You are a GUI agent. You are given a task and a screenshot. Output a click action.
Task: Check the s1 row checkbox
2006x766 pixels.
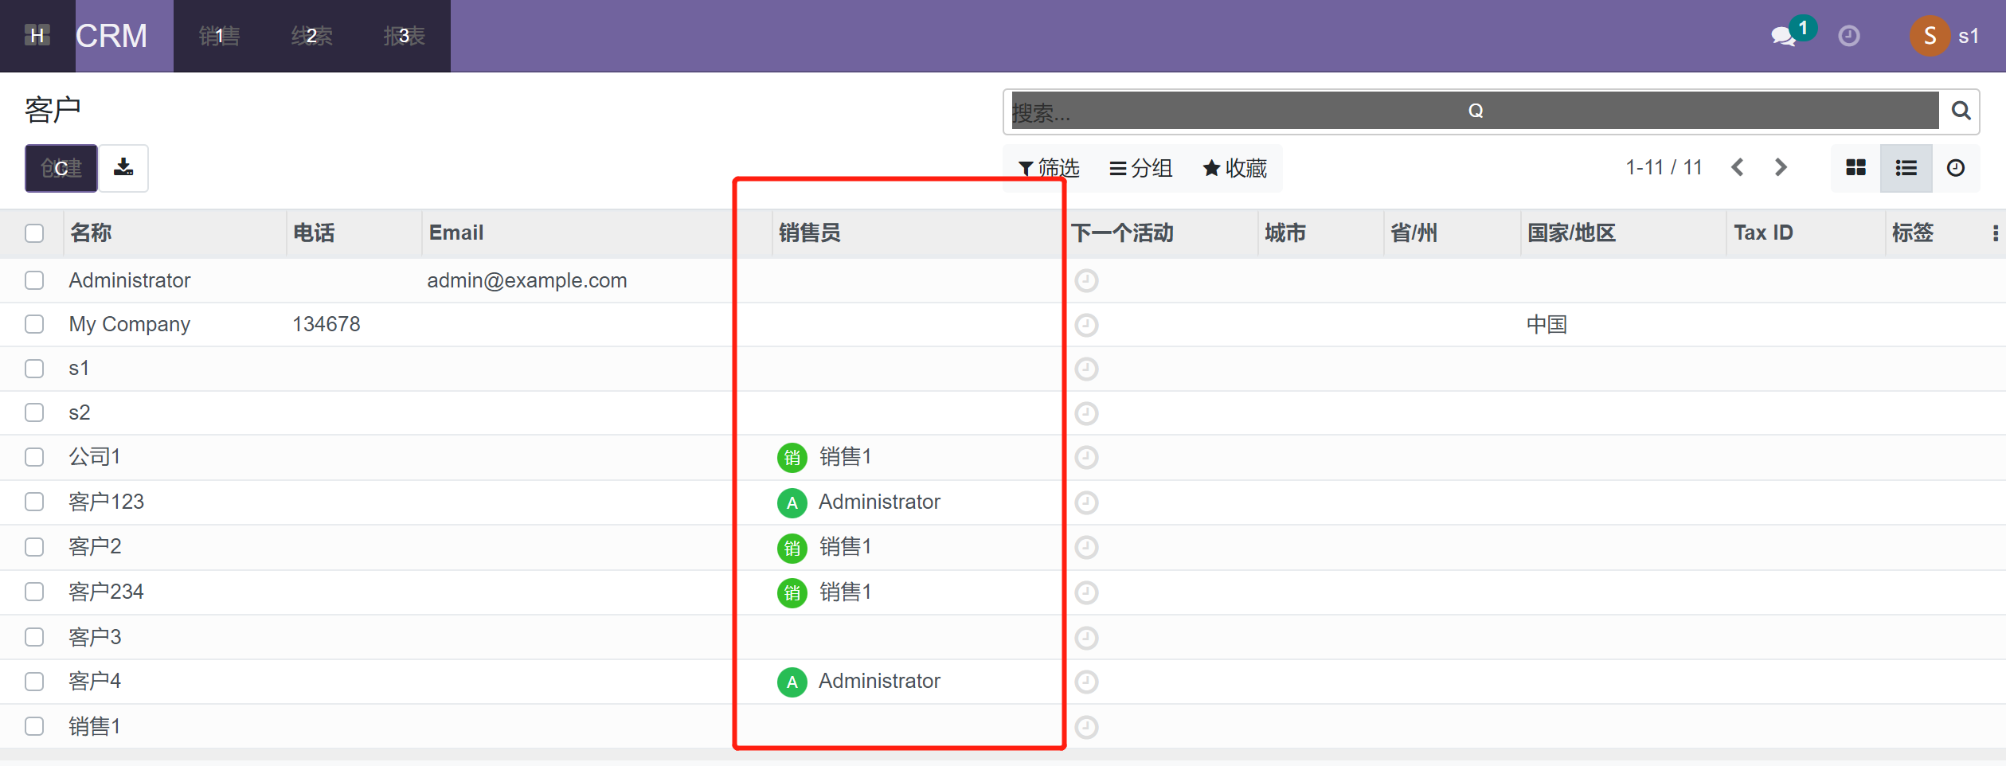[34, 369]
